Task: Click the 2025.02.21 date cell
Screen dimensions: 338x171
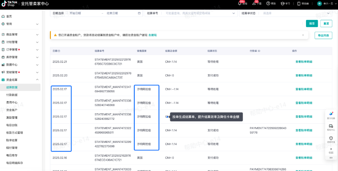Action: point(60,62)
